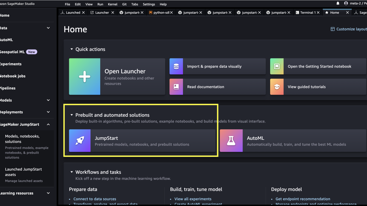Click the Customize layout icon
Screen dimensions: 367x206
pos(333,29)
